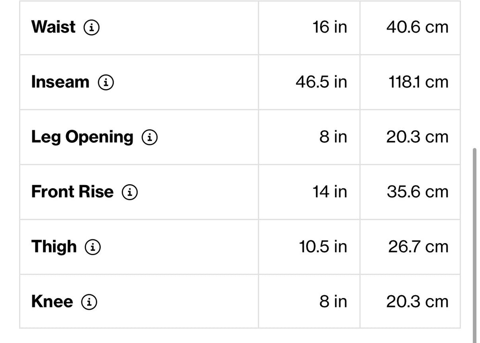Select the Knee label text
This screenshot has height=343, width=480.
coord(52,302)
